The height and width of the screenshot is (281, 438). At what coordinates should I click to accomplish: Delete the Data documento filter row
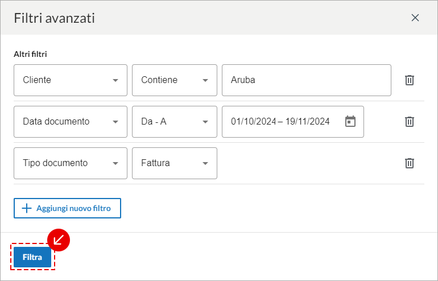click(x=409, y=122)
